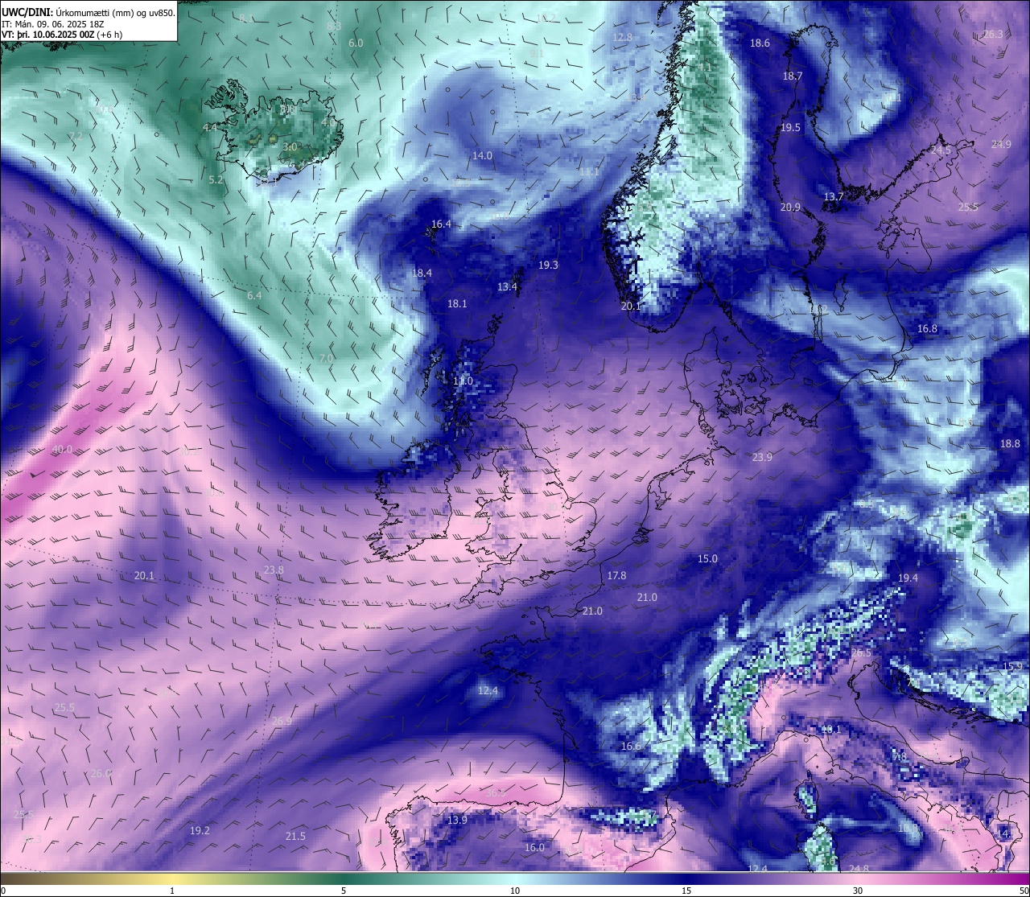The height and width of the screenshot is (897, 1030).
Task: Click the 0 tick on the color scale
Action: [3, 891]
